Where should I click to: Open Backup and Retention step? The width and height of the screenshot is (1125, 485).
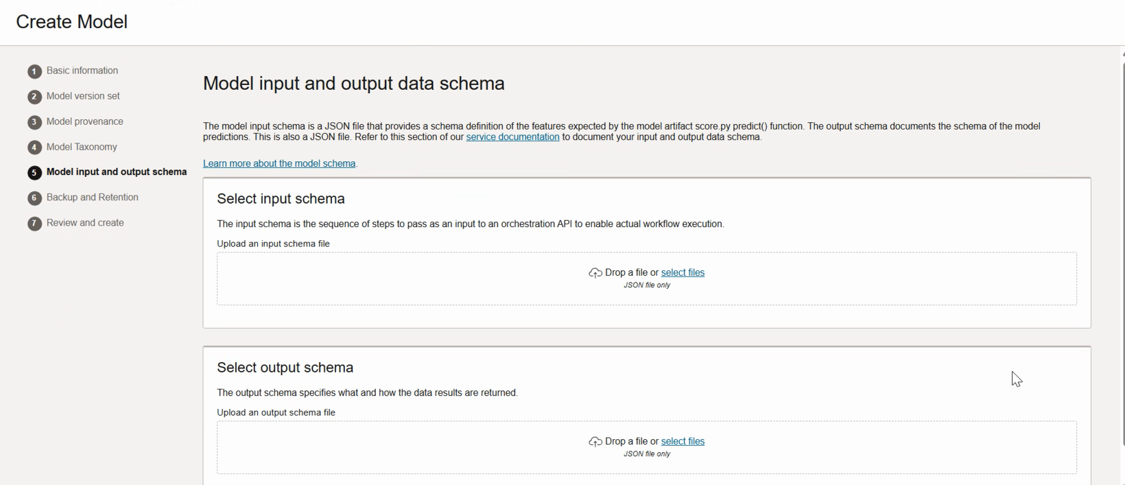click(x=93, y=198)
